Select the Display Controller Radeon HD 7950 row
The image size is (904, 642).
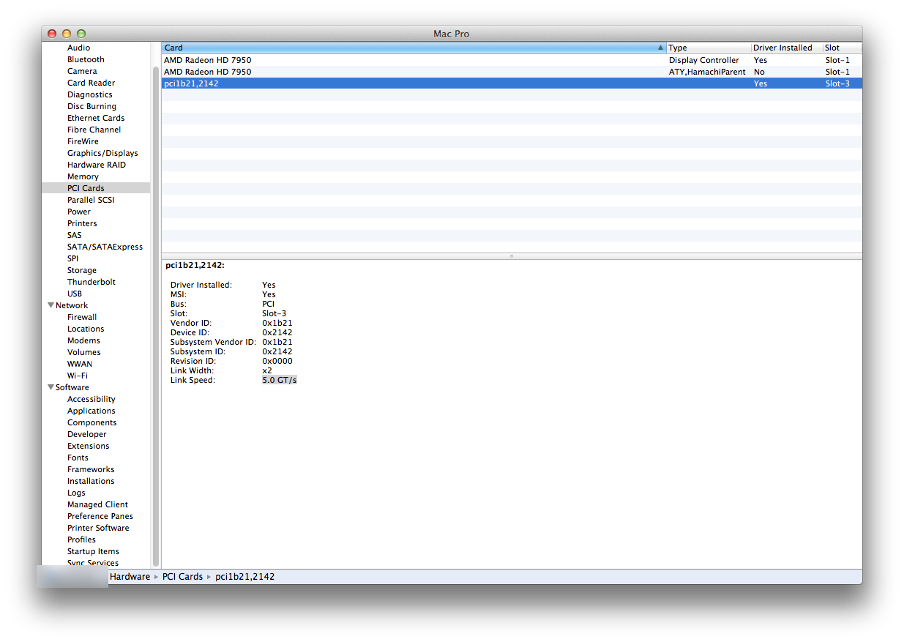512,60
